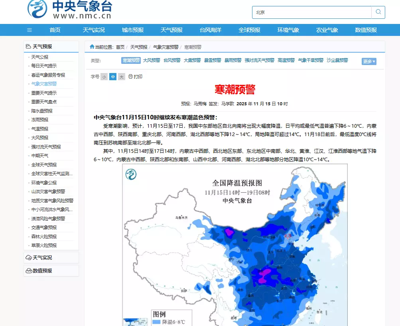
Task: Click the search magnifier icon
Action: coord(378,12)
